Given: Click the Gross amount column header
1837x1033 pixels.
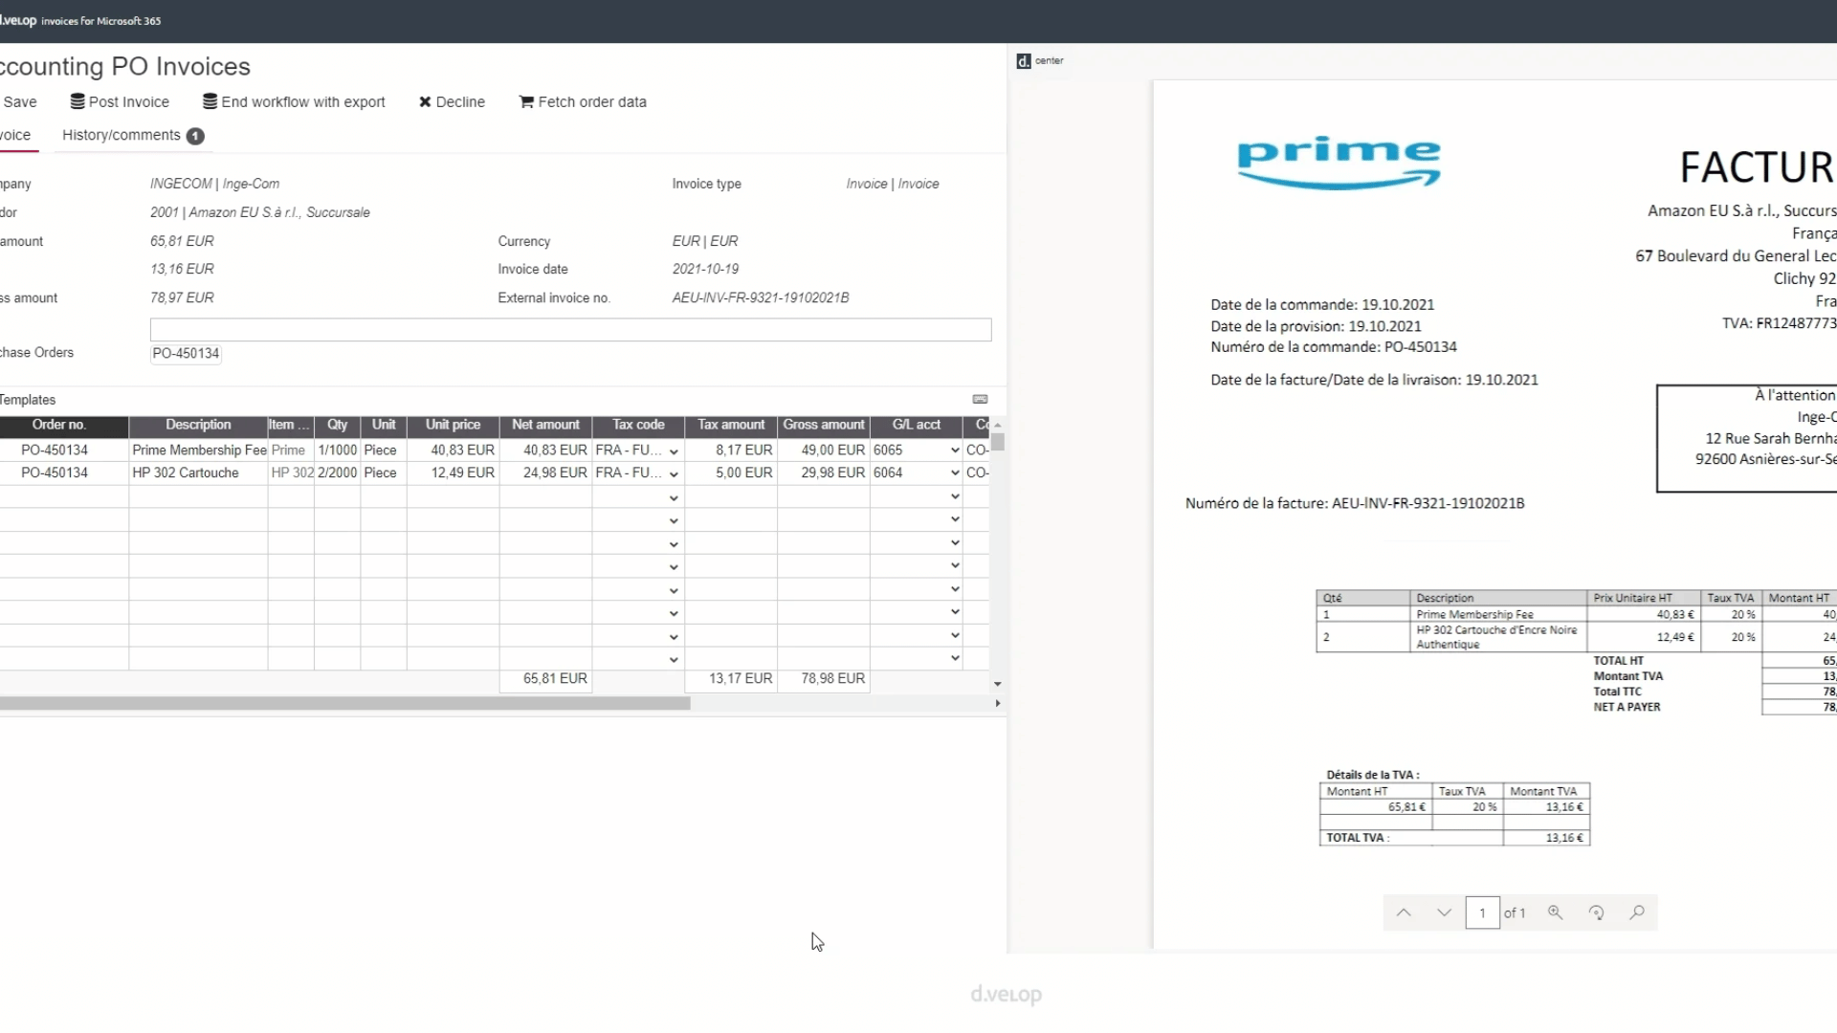Looking at the screenshot, I should 824,425.
